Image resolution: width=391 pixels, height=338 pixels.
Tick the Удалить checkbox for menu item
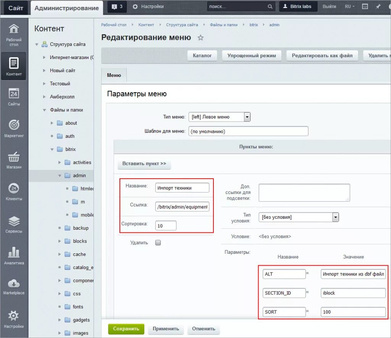[x=158, y=243]
